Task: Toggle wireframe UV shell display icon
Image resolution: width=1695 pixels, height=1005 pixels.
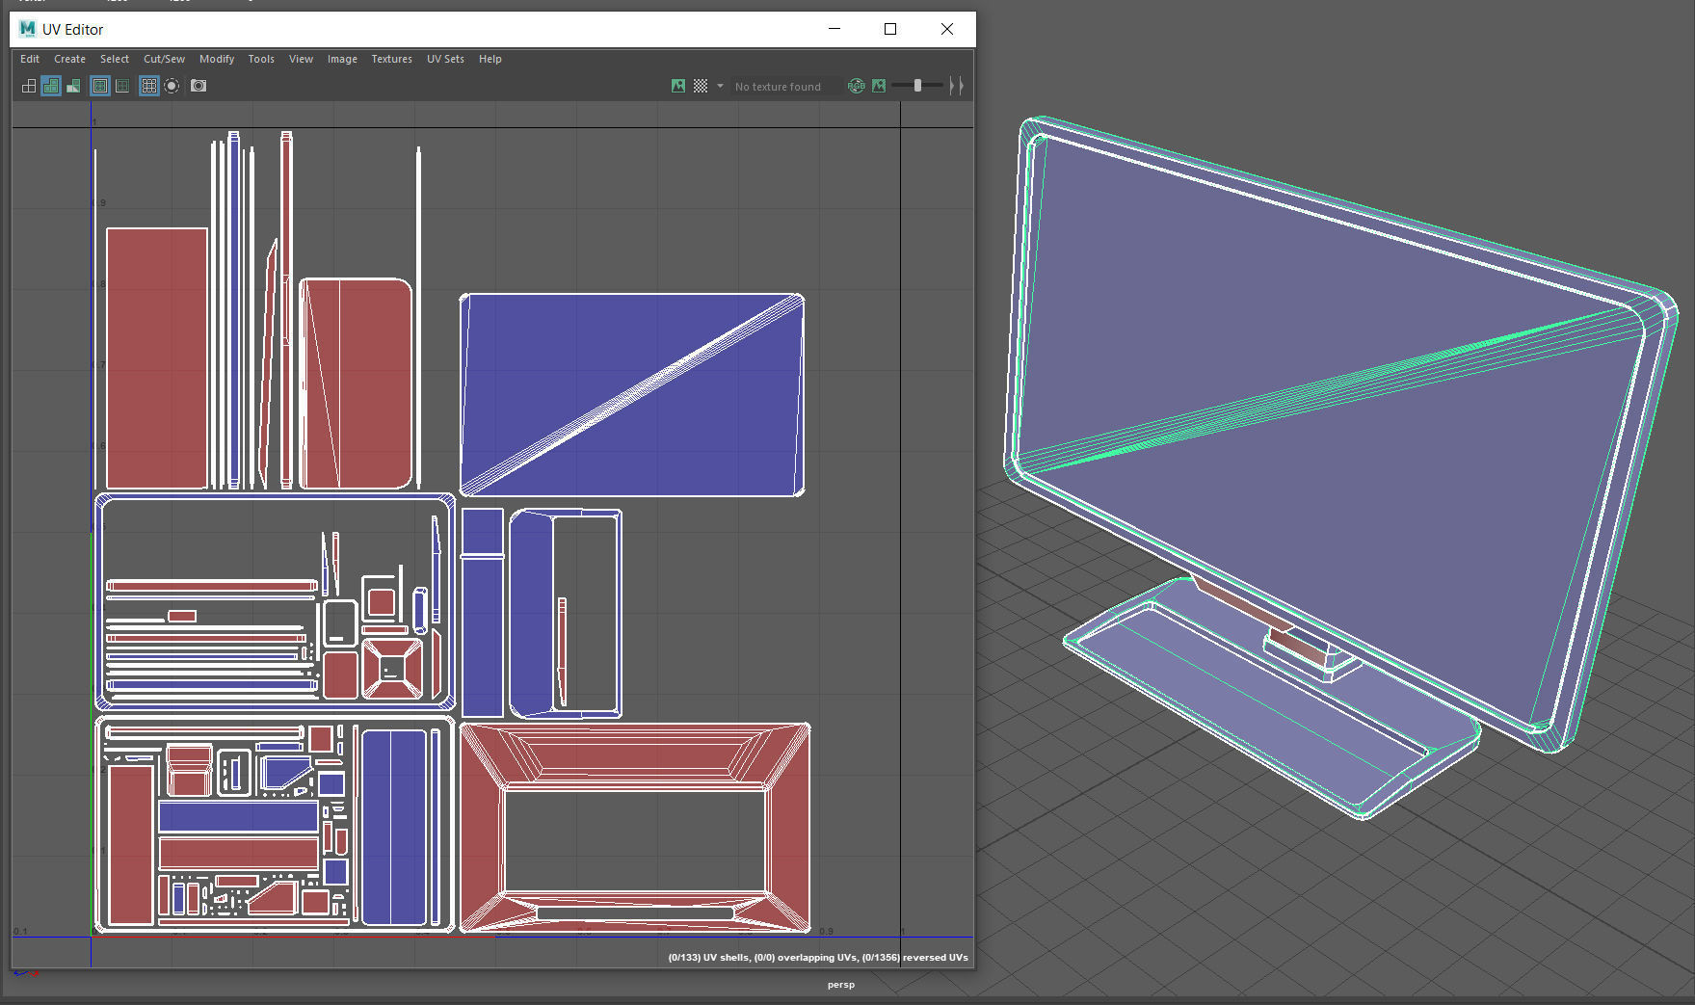Action: 29,86
